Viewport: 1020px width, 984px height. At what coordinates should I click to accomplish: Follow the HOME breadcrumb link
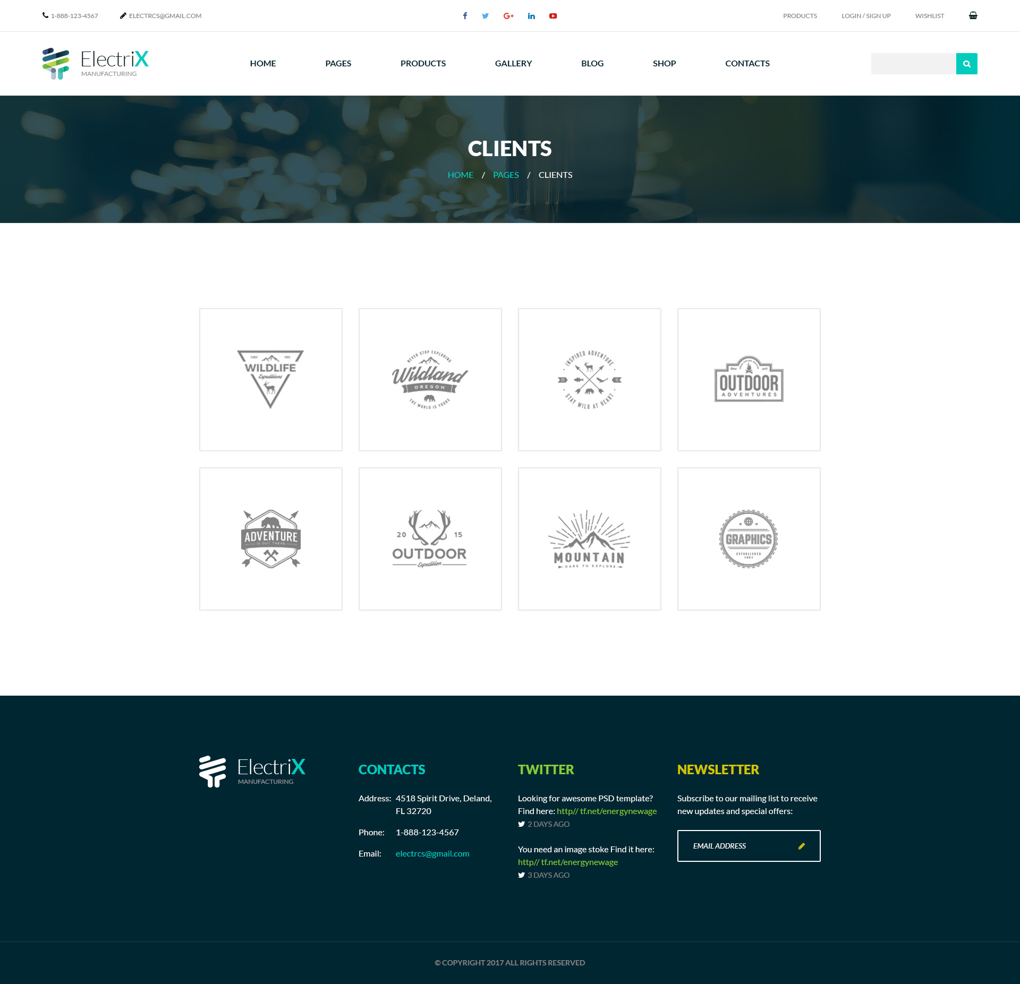[x=460, y=175]
